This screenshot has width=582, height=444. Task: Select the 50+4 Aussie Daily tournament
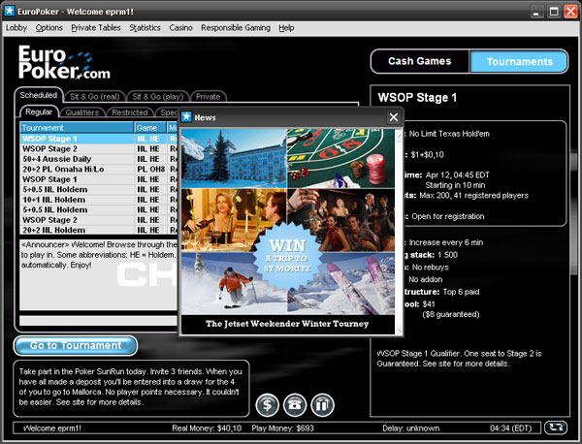98,159
